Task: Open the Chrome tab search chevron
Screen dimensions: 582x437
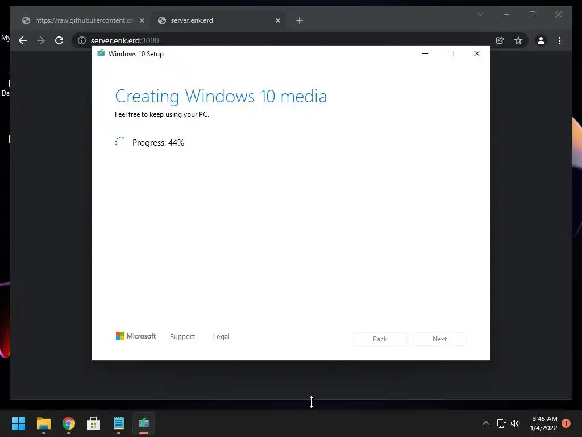Action: pyautogui.click(x=480, y=14)
